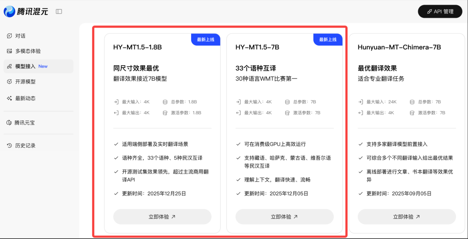This screenshot has width=468, height=239.
Task: Click the 模型接入 plug icon
Action: click(9, 66)
